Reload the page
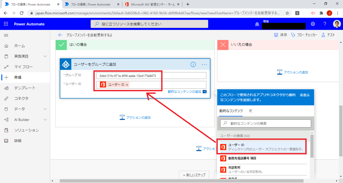Image resolution: width=343 pixels, height=183 pixels. (22, 13)
